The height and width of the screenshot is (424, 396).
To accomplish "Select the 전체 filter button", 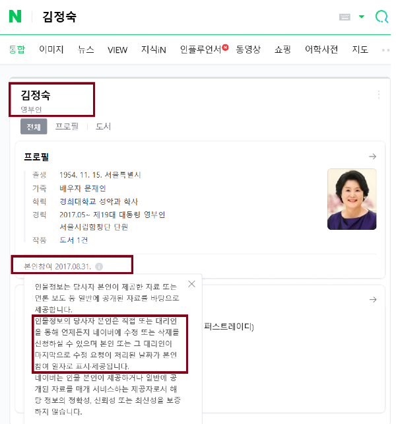I will click(x=34, y=126).
